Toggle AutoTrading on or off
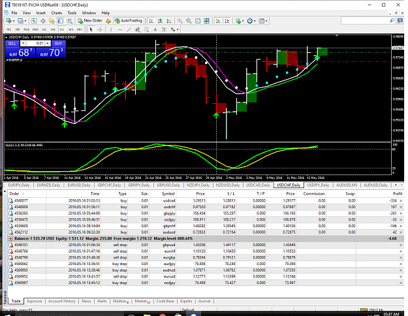The image size is (408, 316). (129, 21)
